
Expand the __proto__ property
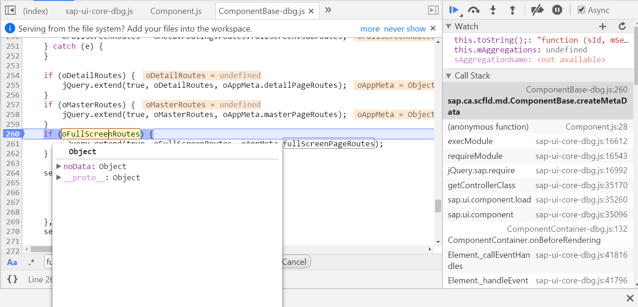click(59, 178)
